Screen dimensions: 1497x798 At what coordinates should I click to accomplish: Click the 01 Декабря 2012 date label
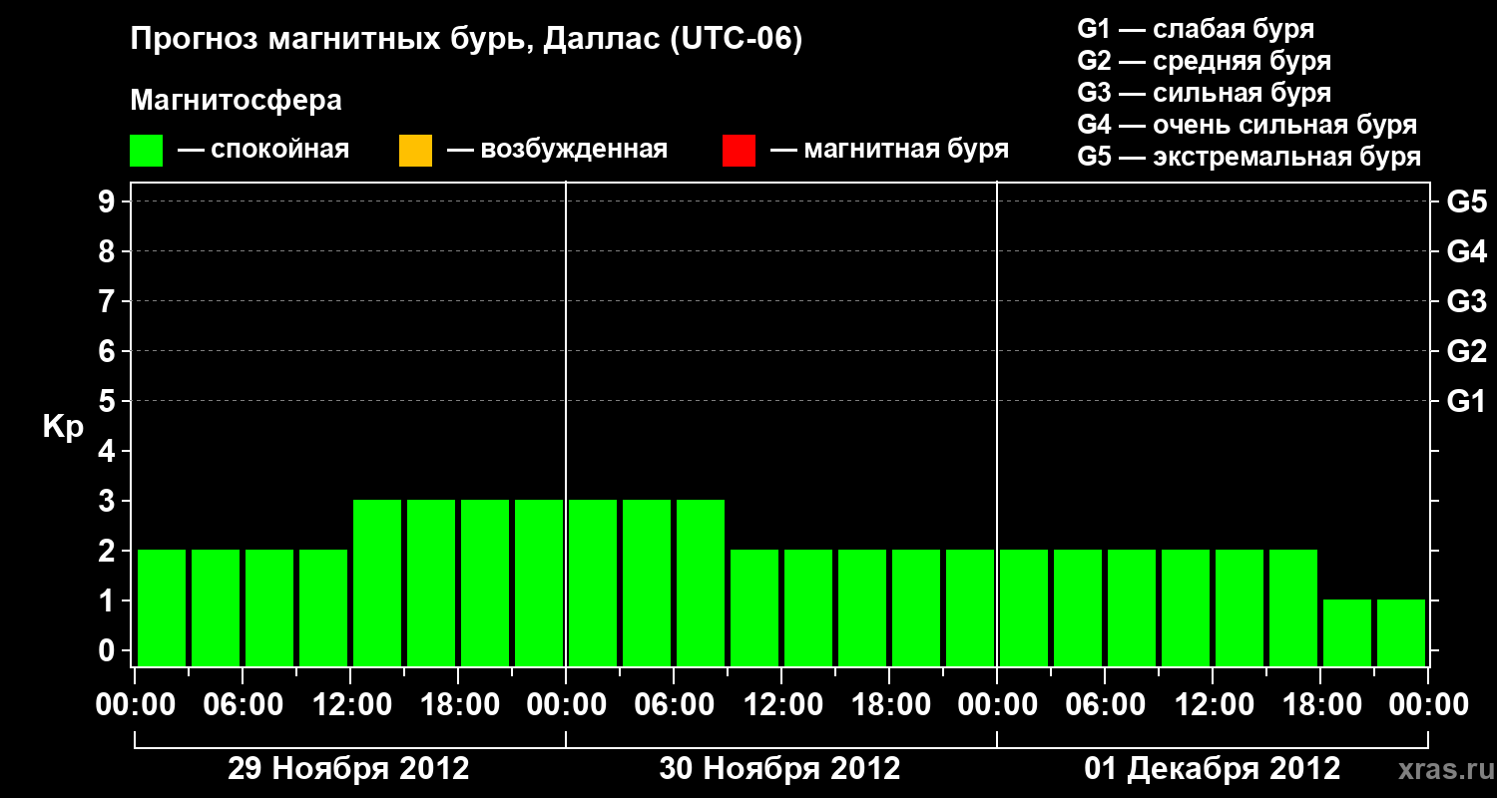[x=1213, y=769]
